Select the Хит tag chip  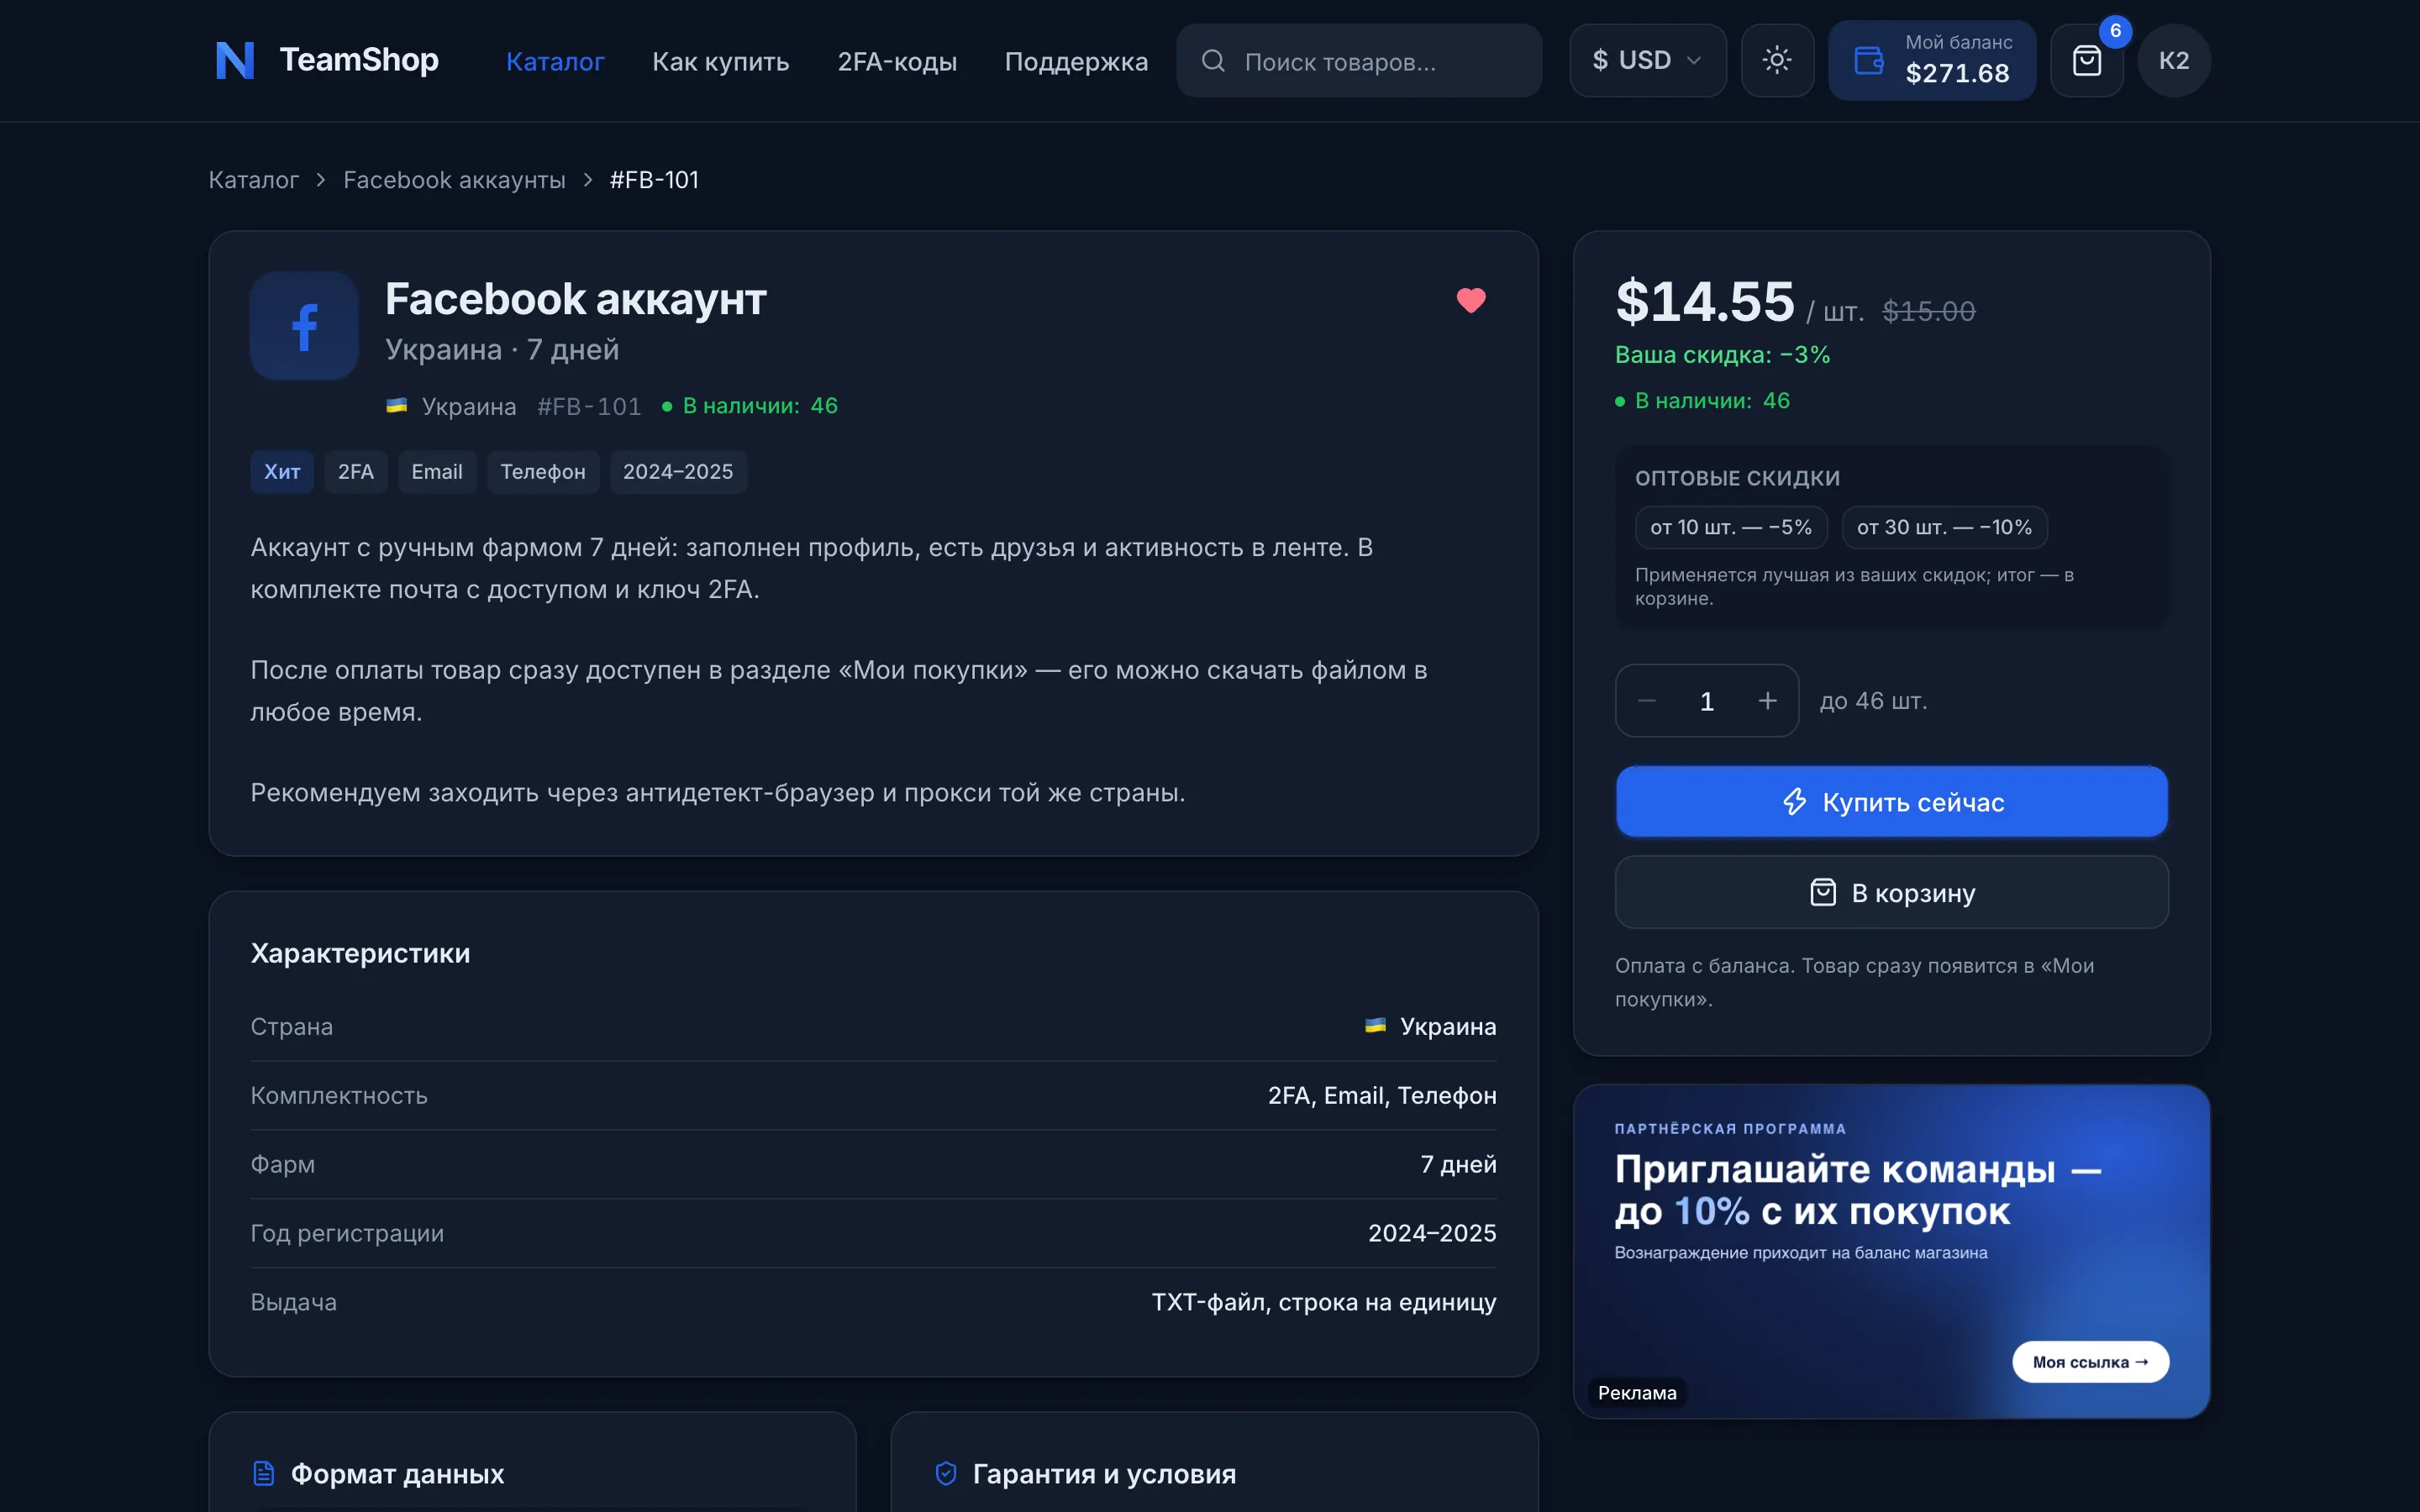tap(282, 472)
